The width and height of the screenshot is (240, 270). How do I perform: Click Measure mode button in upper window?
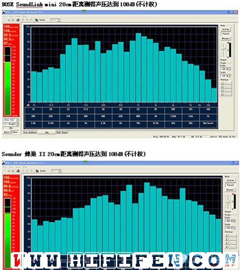tap(226, 38)
